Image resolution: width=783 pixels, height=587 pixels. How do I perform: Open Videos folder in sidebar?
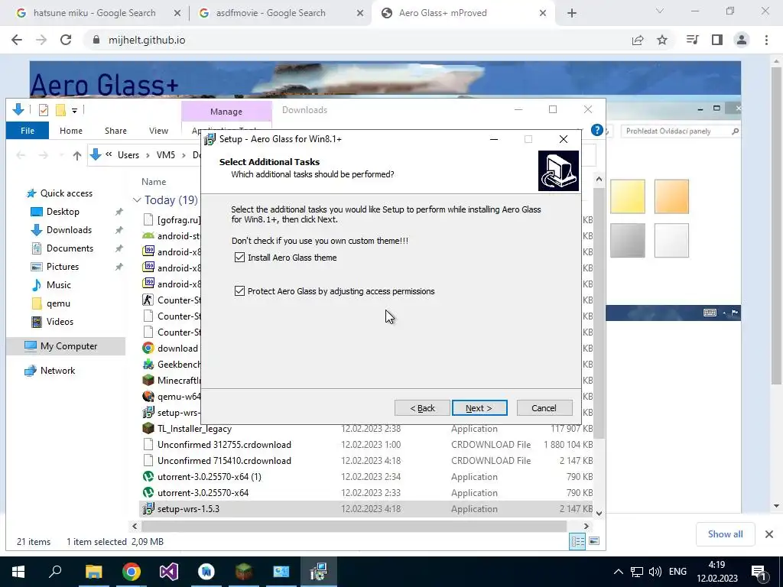(x=60, y=322)
